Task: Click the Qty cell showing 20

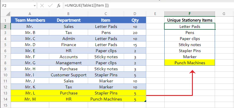Action: click(135, 33)
